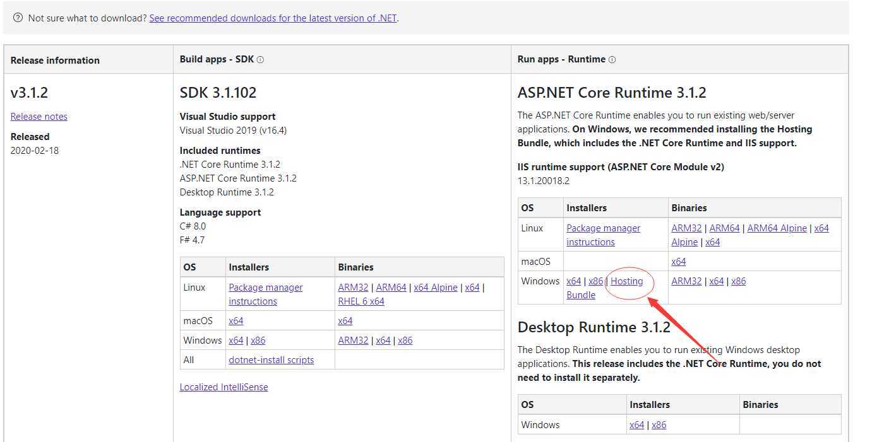Click 'C# 8.0' language support text

(x=193, y=226)
